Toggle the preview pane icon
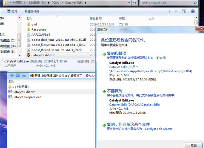204x148 pixels. [x=184, y=11]
